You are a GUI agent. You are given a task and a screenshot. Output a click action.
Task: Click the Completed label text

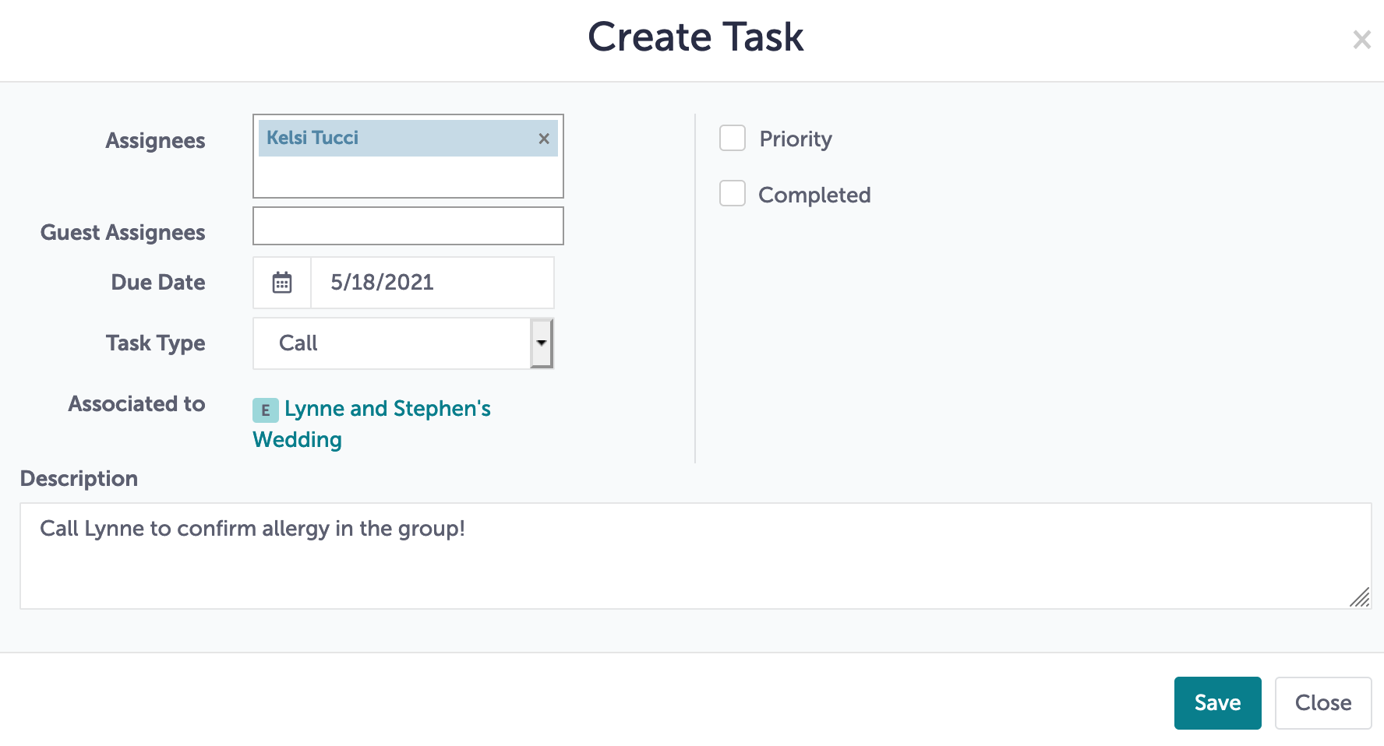coord(814,195)
